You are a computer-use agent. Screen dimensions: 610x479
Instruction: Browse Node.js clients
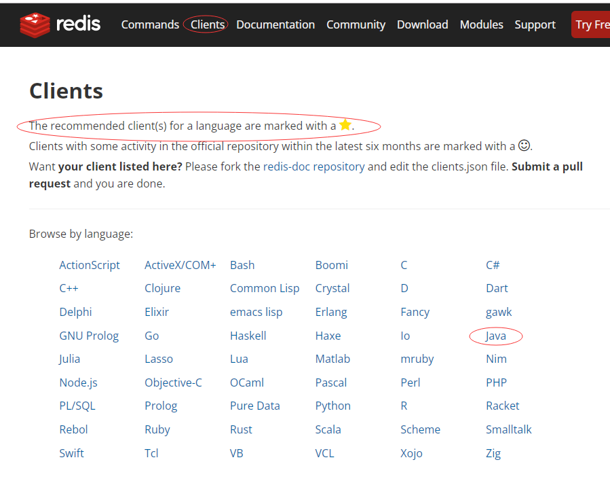tap(78, 383)
